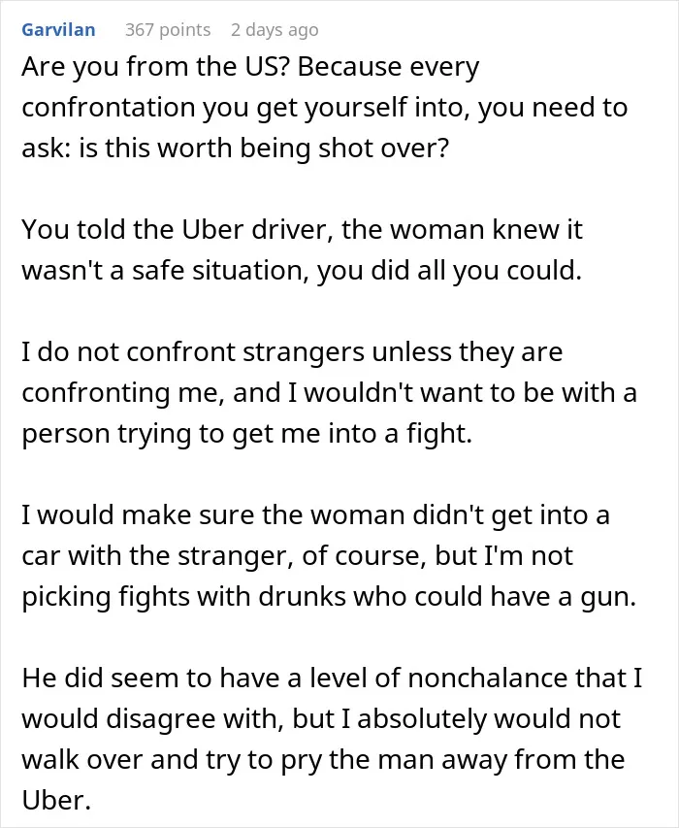Image resolution: width=679 pixels, height=828 pixels.
Task: Click the line 'I do not confront strangers'
Action: click(x=292, y=352)
